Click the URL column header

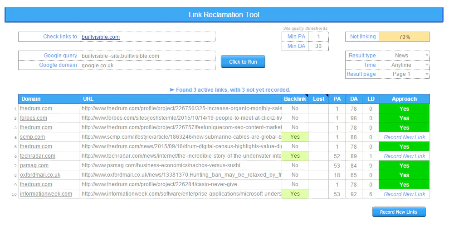tap(181, 98)
